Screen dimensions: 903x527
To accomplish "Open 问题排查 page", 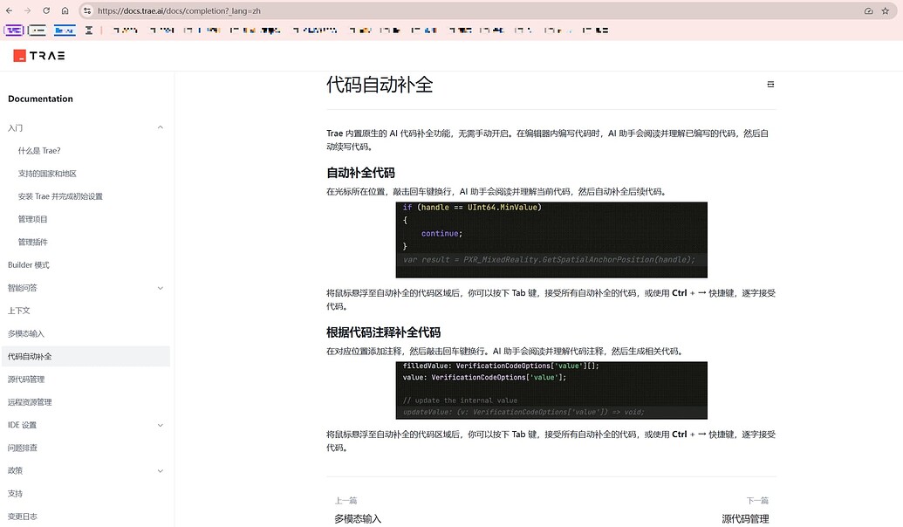I will point(23,448).
